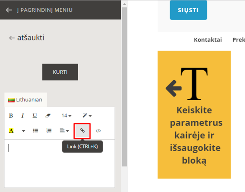This screenshot has height=192, width=245.
Task: Open the paragraph alignment dropdown
Action: coord(64,131)
